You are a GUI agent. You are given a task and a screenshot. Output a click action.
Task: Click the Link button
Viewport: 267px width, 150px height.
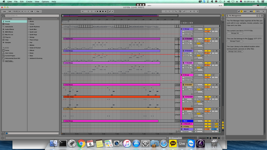(x=4, y=11)
